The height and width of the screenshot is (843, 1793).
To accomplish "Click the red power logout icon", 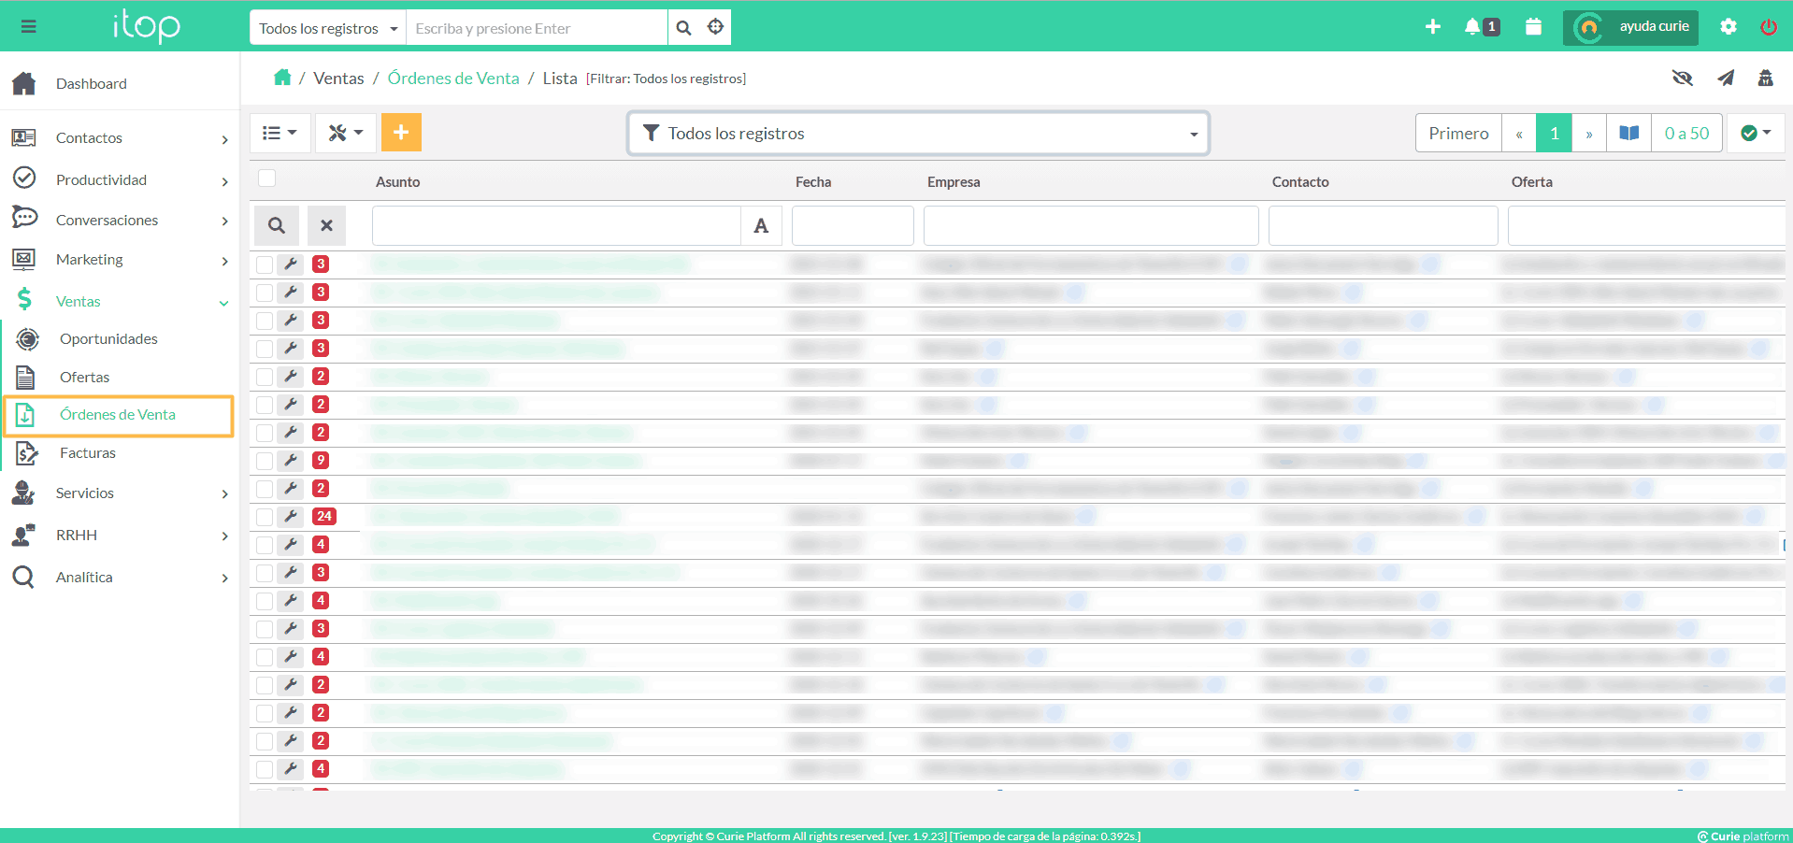I will [x=1768, y=27].
